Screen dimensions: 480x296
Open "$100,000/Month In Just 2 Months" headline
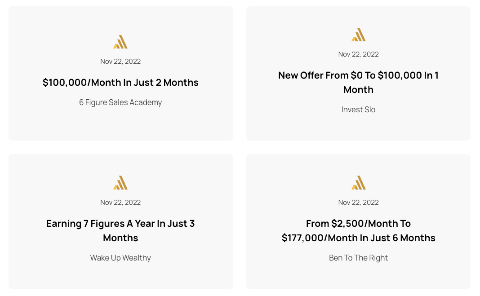tap(120, 83)
